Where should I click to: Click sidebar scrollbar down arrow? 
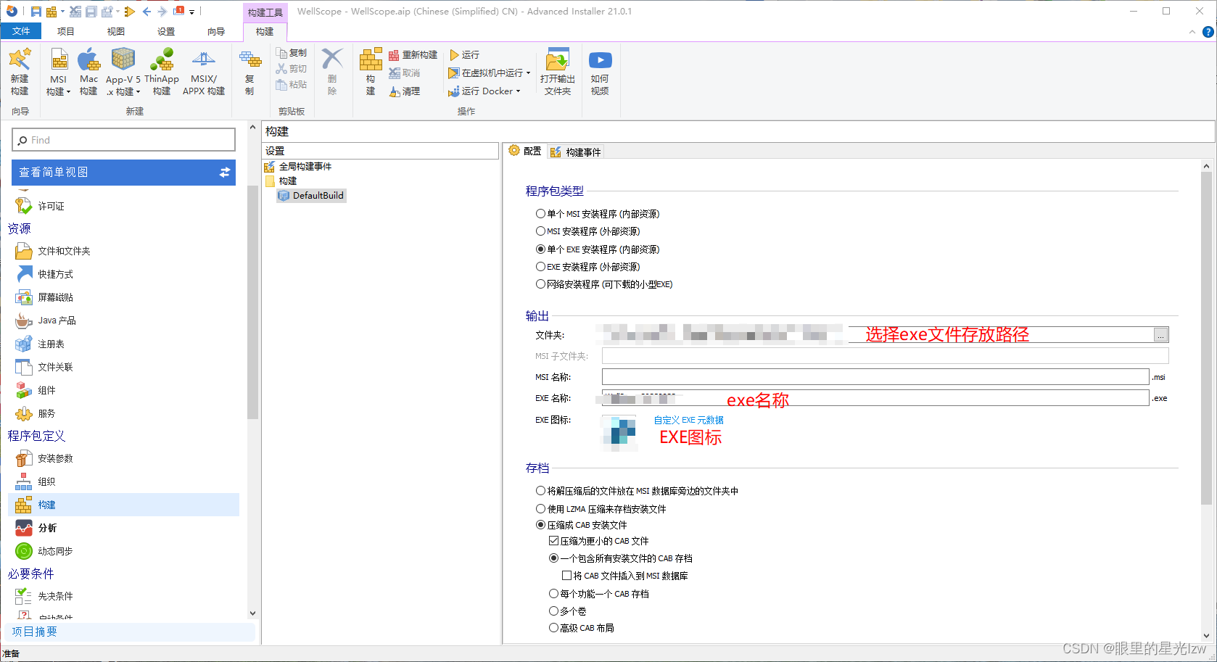click(252, 613)
